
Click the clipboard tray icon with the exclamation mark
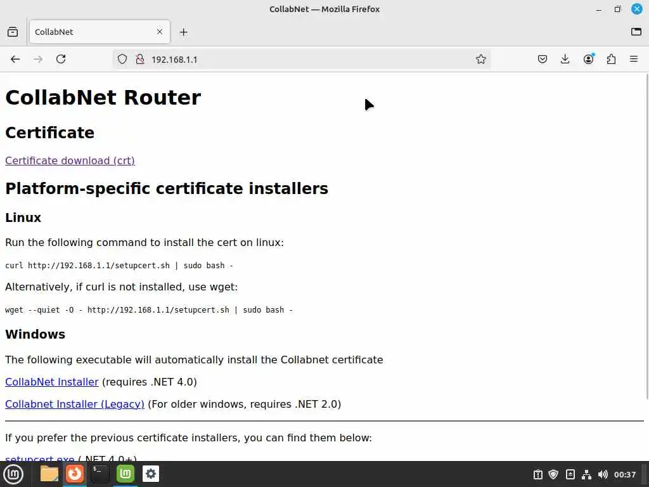coord(537,474)
